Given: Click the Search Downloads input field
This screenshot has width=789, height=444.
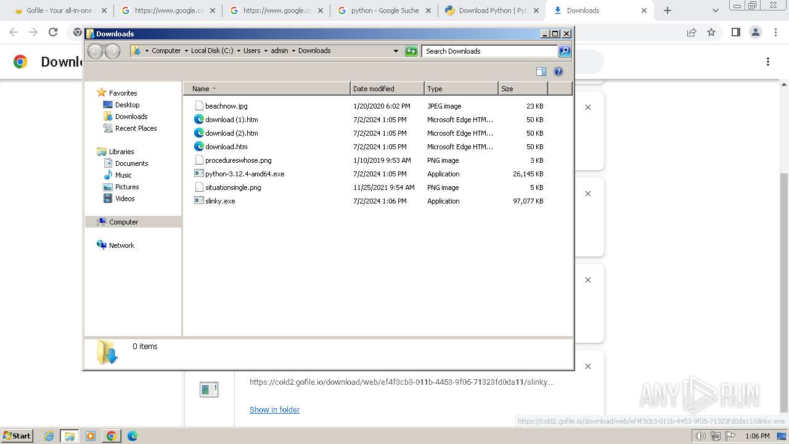Looking at the screenshot, I should 490,51.
